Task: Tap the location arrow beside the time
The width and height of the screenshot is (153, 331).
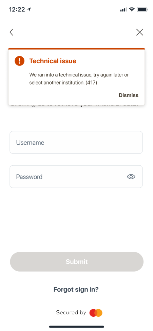Action: click(x=29, y=10)
